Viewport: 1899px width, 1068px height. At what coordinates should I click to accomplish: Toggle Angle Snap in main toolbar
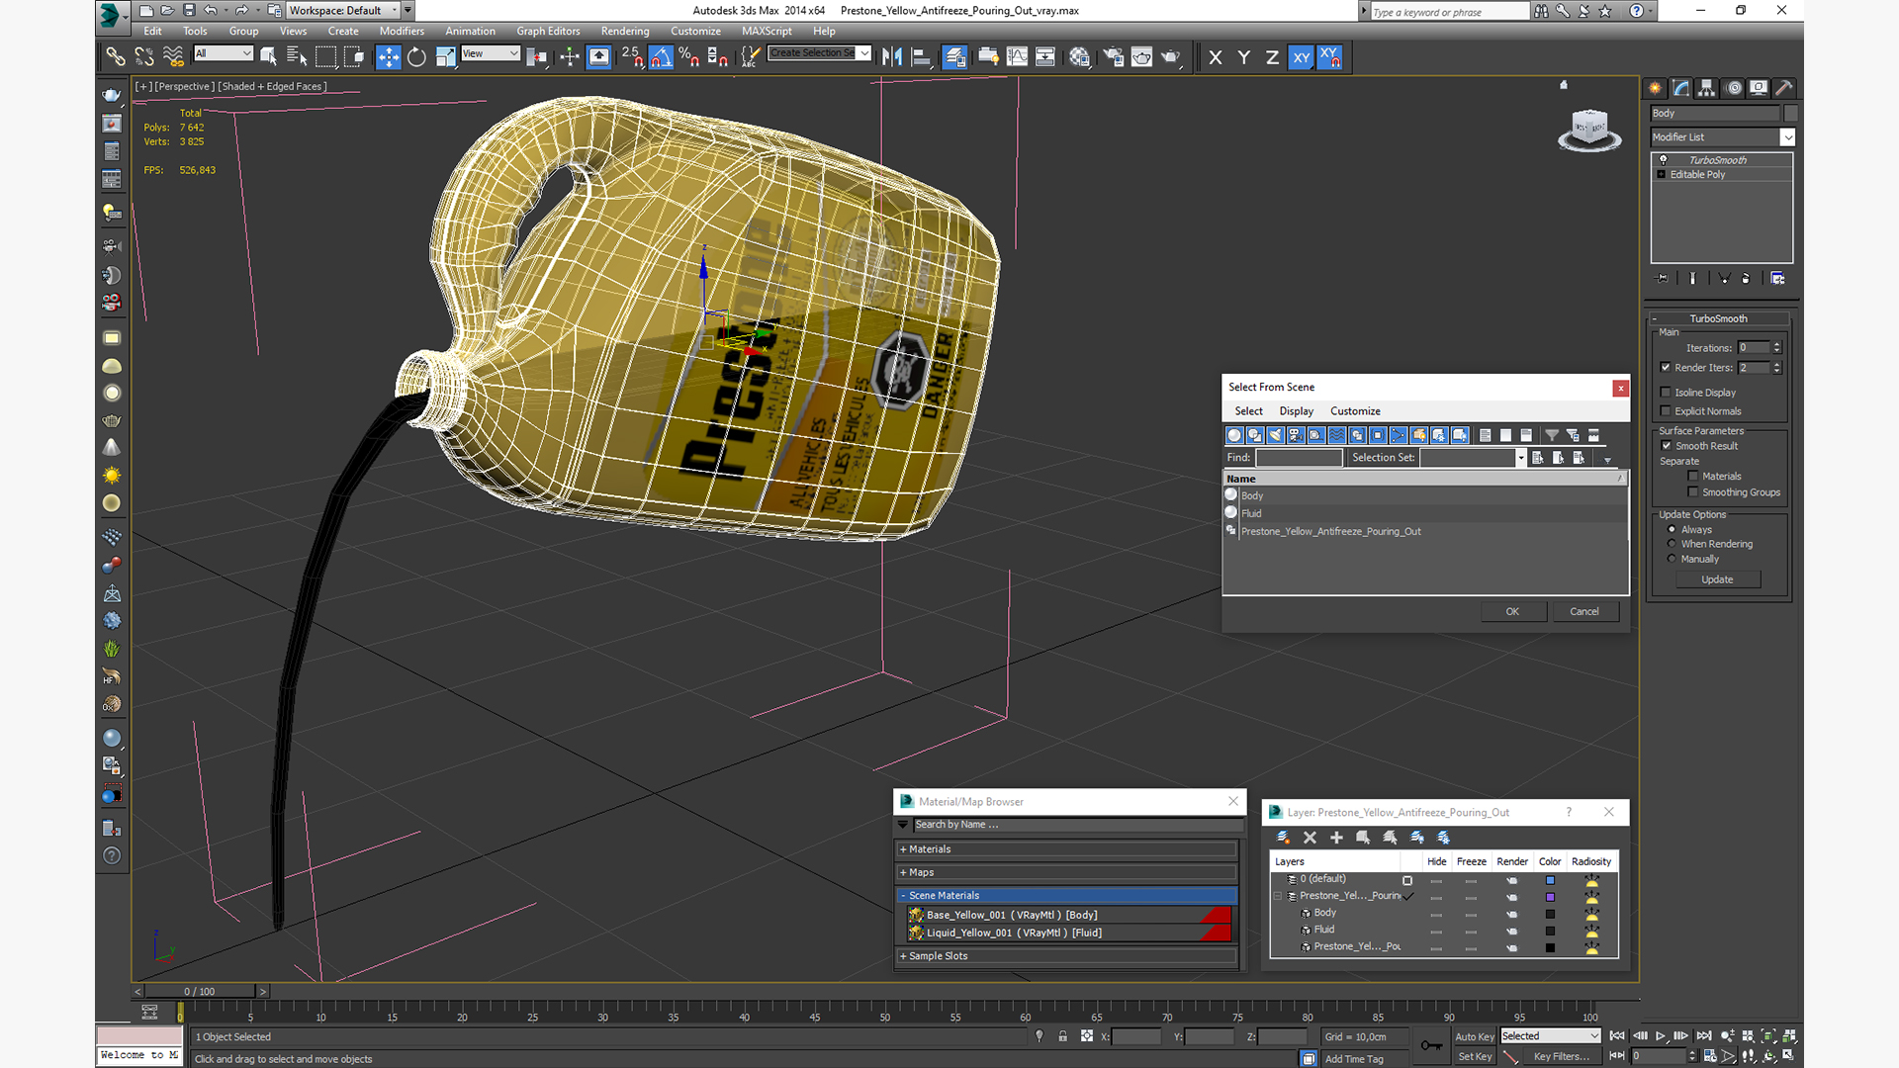661,56
